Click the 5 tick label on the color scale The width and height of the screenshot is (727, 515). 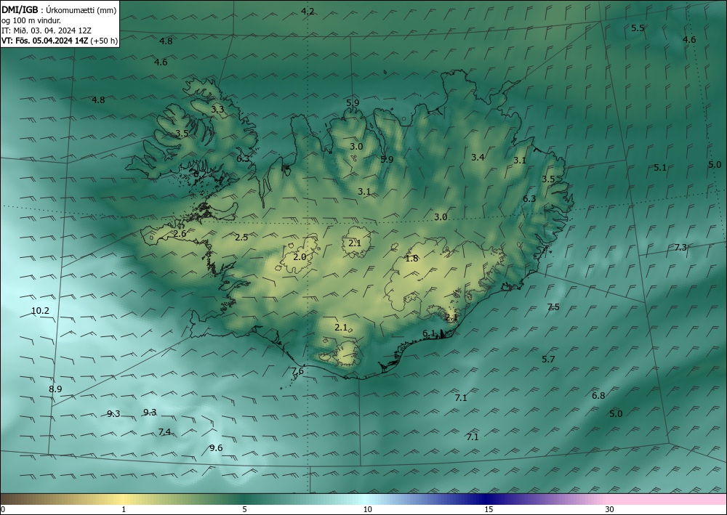tap(244, 509)
